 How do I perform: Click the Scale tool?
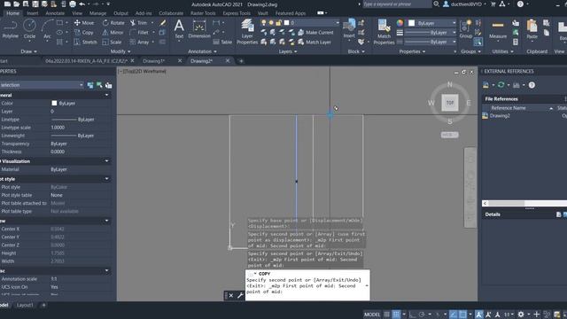tap(112, 42)
